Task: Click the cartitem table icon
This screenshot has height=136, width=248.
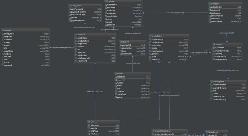Action: (x=214, y=44)
